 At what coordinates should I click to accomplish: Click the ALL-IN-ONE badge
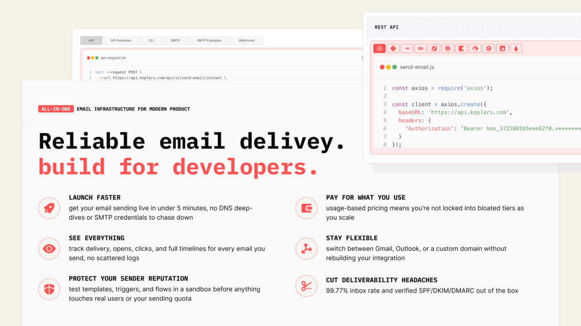(56, 109)
